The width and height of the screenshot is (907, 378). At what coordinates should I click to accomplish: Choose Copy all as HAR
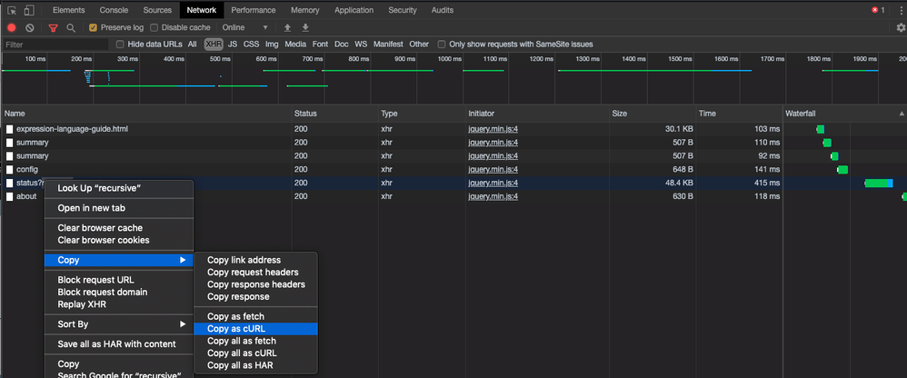pyautogui.click(x=255, y=365)
